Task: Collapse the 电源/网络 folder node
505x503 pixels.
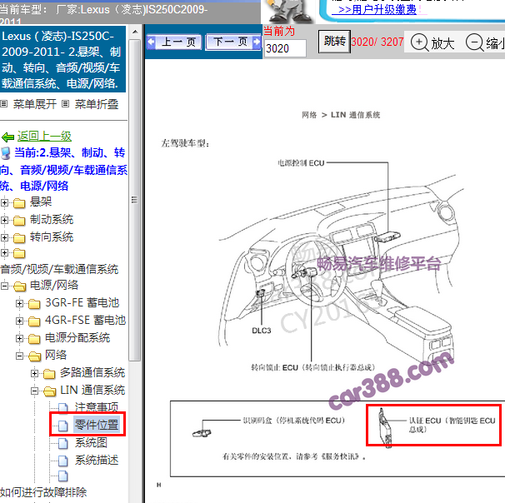Action: [x=4, y=286]
